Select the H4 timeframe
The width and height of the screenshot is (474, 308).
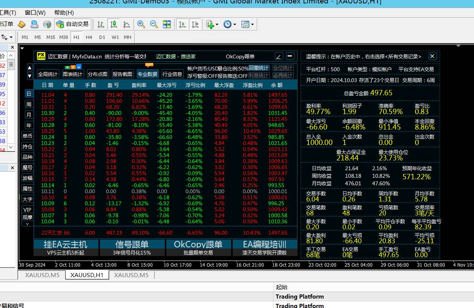pos(89,37)
